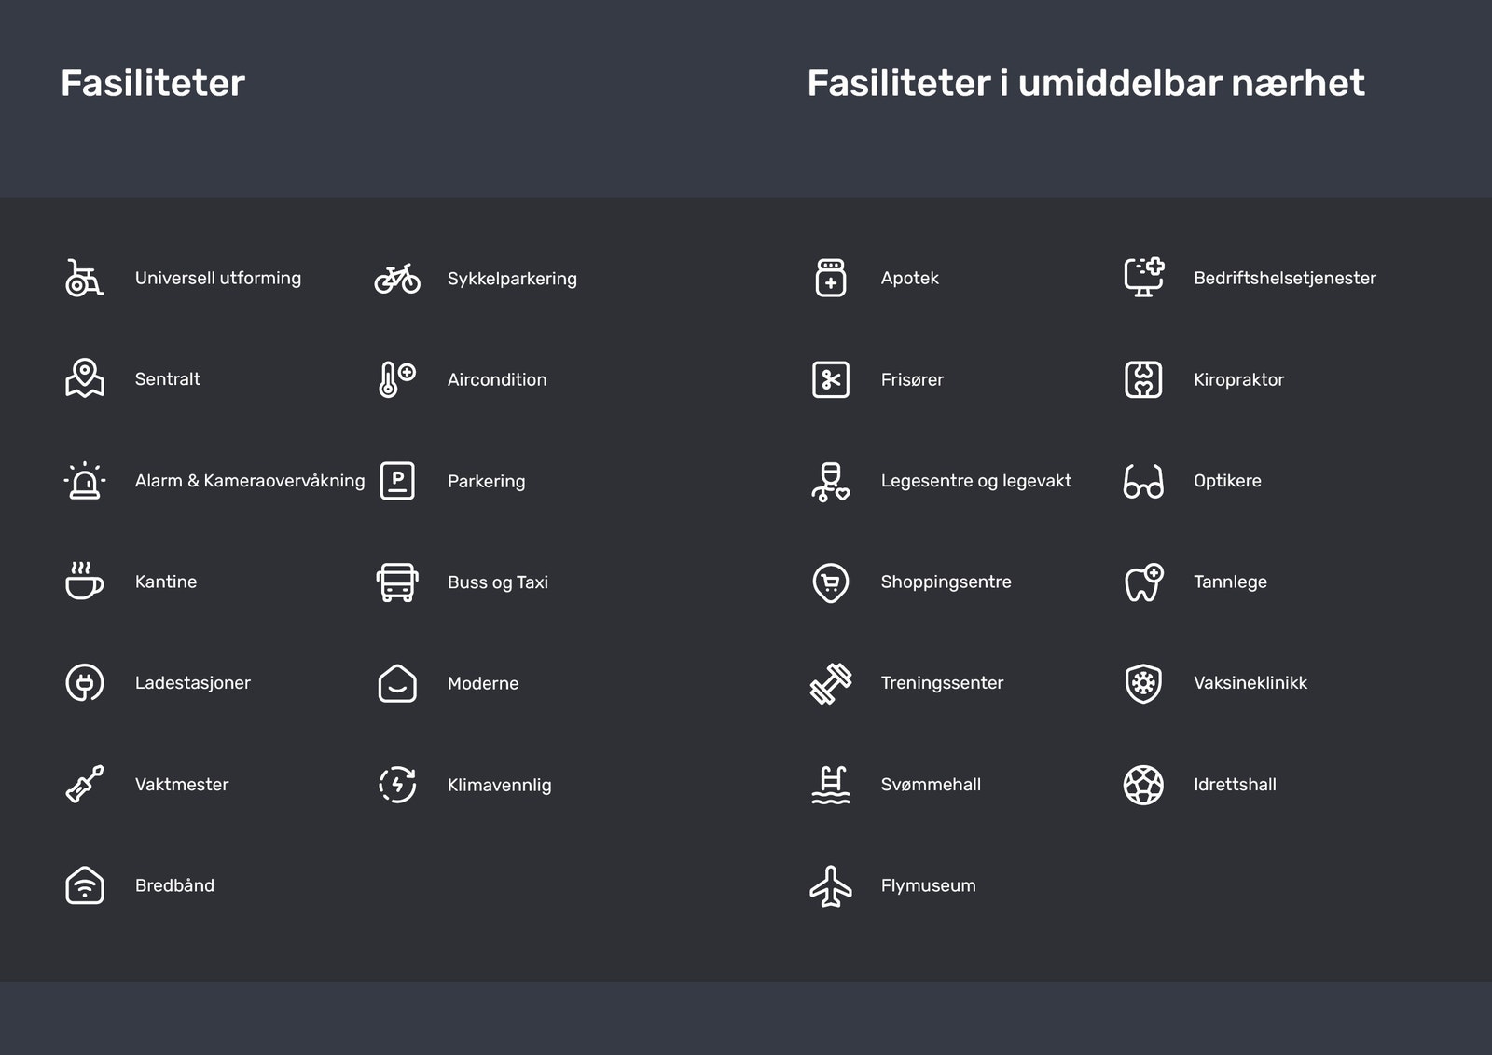Image resolution: width=1492 pixels, height=1055 pixels.
Task: Click the P sign icon beside Parkering
Action: coord(396,480)
